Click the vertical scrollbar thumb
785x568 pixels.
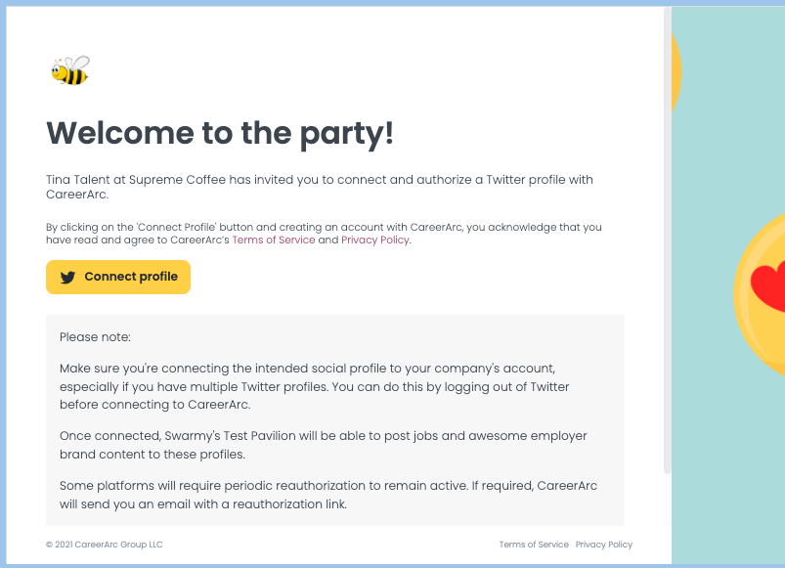668,240
